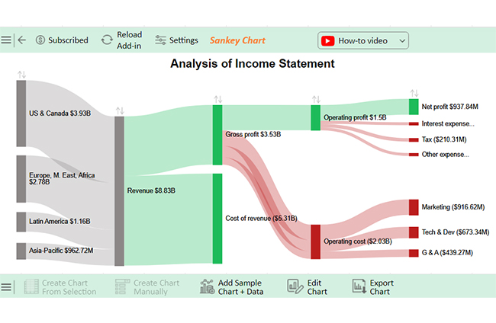This screenshot has height=323, width=496.
Task: Select the Cost of revenue green node bar
Action: tap(217, 219)
